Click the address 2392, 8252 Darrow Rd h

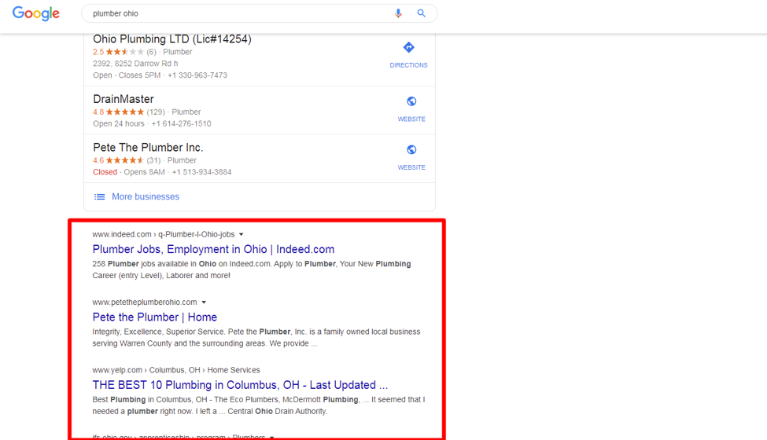point(135,64)
